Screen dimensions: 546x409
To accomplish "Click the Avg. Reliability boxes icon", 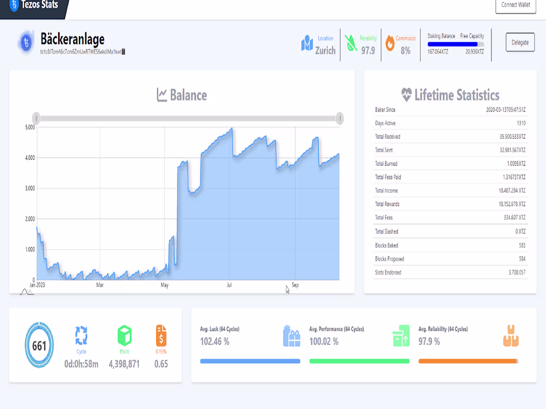I will tap(511, 336).
